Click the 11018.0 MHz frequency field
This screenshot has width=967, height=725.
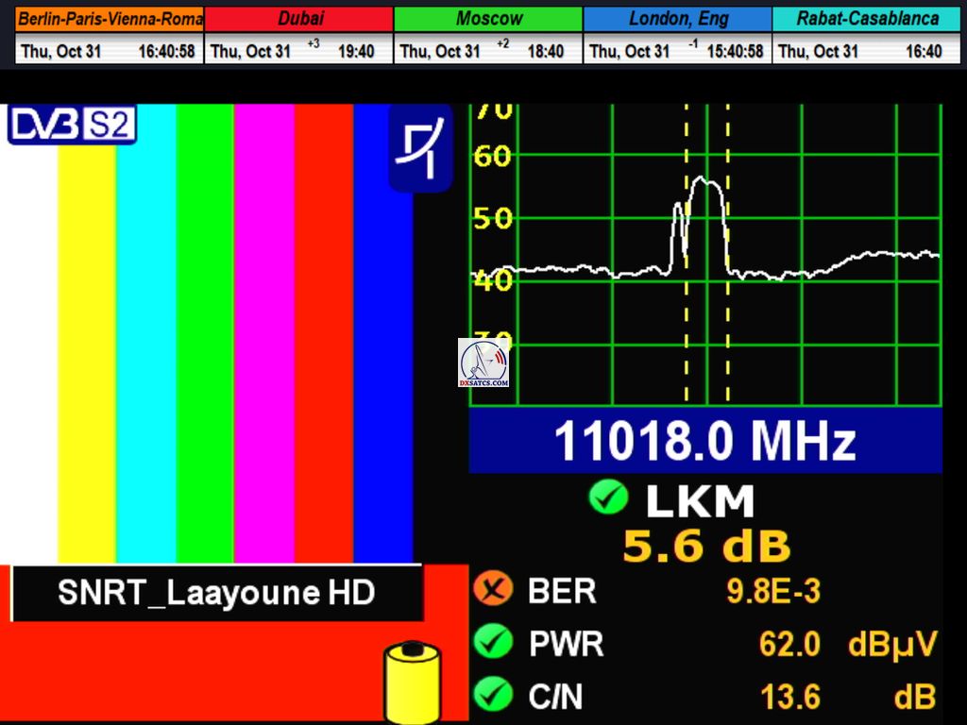pyautogui.click(x=705, y=441)
